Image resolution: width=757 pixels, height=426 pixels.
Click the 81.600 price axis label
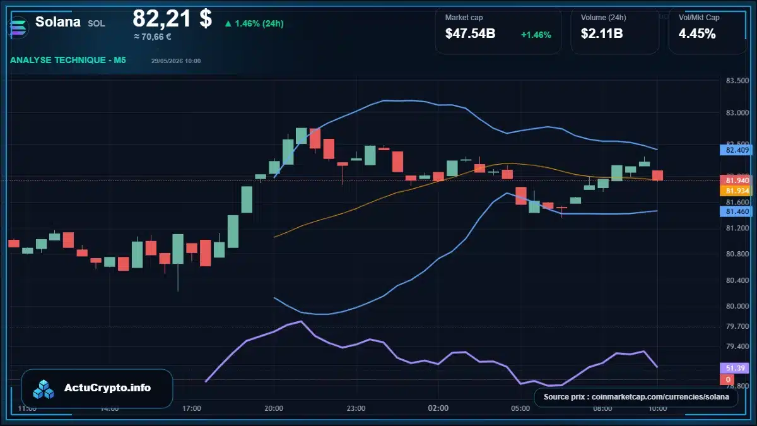pos(737,202)
